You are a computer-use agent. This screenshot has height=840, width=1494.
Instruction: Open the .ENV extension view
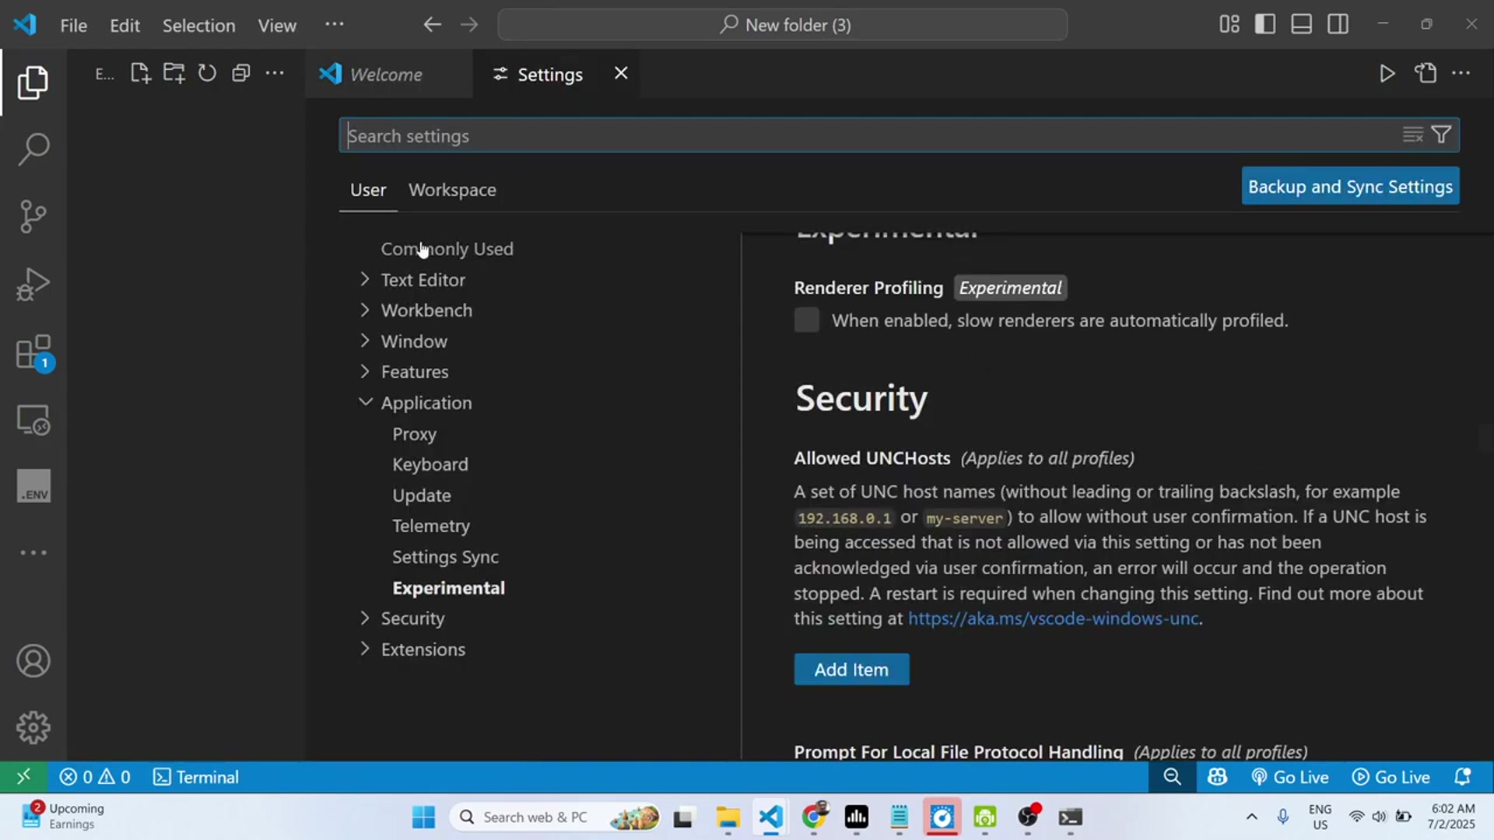pos(33,486)
